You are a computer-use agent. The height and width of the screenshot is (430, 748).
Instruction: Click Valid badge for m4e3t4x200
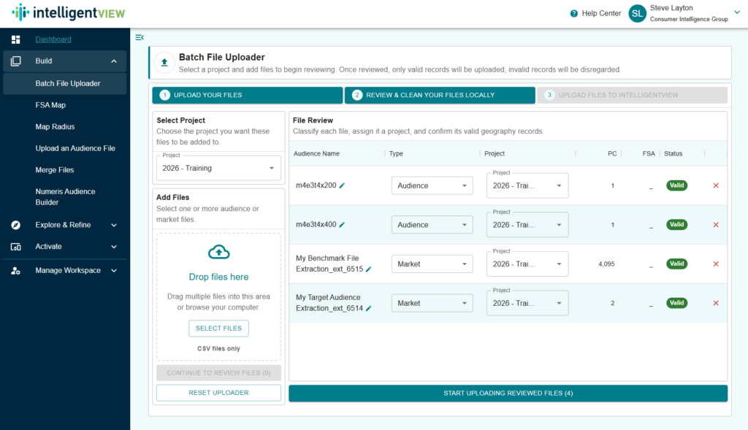[x=677, y=185]
